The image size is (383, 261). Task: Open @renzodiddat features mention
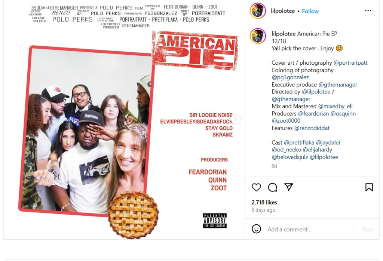click(312, 128)
